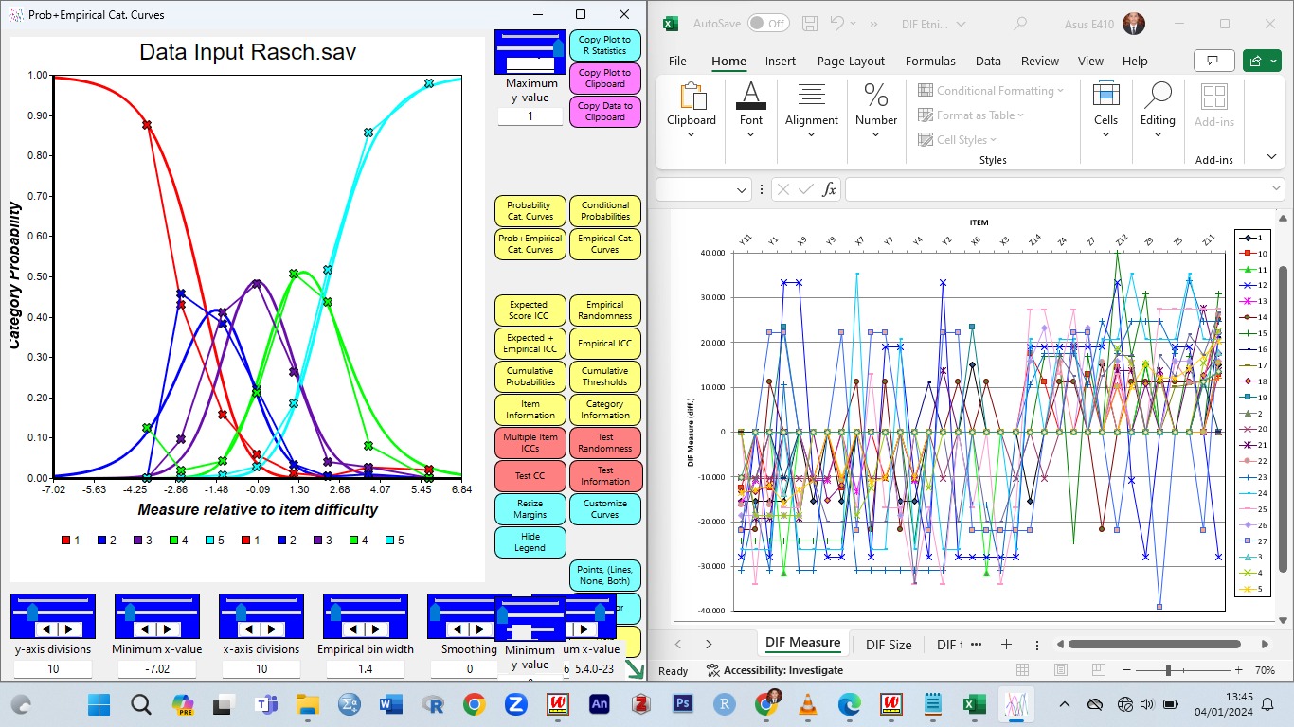Click the Excel Save icon
The image size is (1294, 727).
(x=809, y=24)
